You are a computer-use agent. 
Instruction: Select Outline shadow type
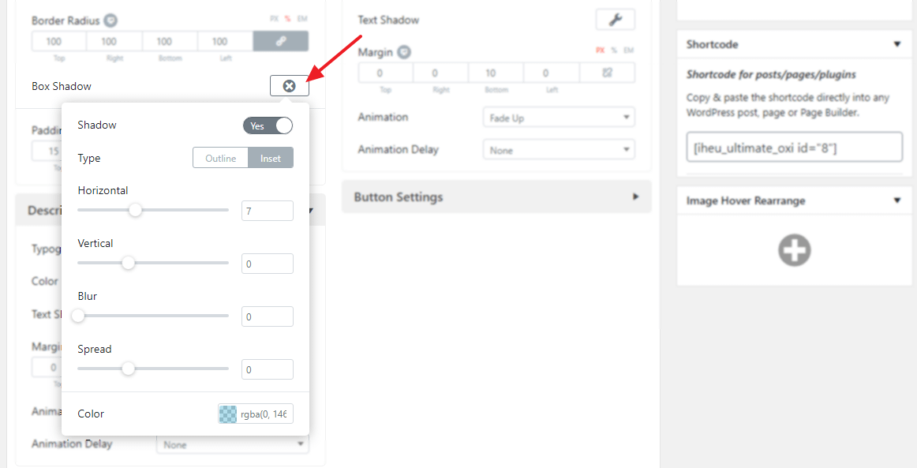[x=221, y=158]
